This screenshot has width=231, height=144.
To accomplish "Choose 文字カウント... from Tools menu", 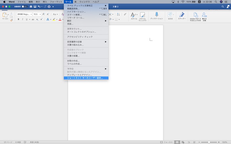I will (x=86, y=29).
